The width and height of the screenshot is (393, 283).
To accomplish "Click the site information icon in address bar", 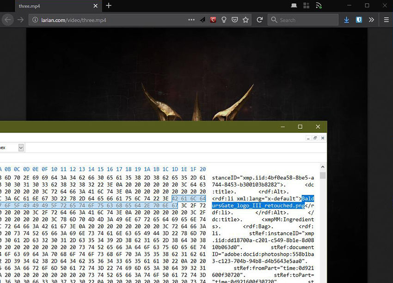I will (34, 20).
